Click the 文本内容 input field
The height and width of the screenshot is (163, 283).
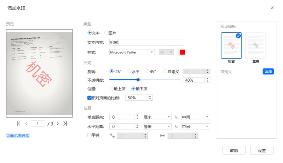[147, 42]
